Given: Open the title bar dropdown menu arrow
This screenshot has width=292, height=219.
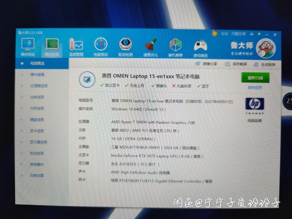Looking at the screenshot, I should [x=259, y=34].
